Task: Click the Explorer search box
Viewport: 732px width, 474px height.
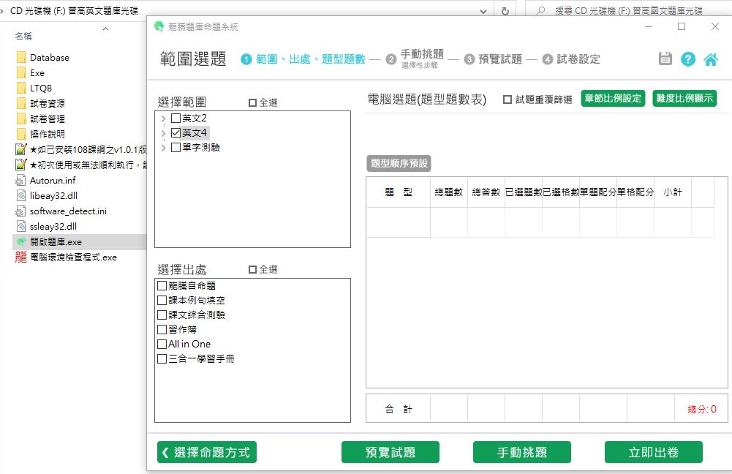Action: pyautogui.click(x=629, y=11)
